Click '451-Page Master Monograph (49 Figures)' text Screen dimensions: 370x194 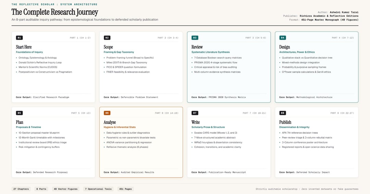pyautogui.click(x=330, y=20)
